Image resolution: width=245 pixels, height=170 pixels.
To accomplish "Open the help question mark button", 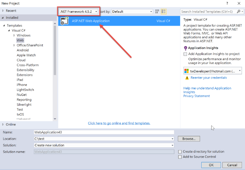I will click(x=227, y=3).
